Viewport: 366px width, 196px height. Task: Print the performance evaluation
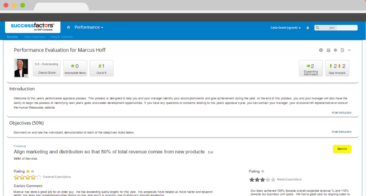pyautogui.click(x=335, y=50)
